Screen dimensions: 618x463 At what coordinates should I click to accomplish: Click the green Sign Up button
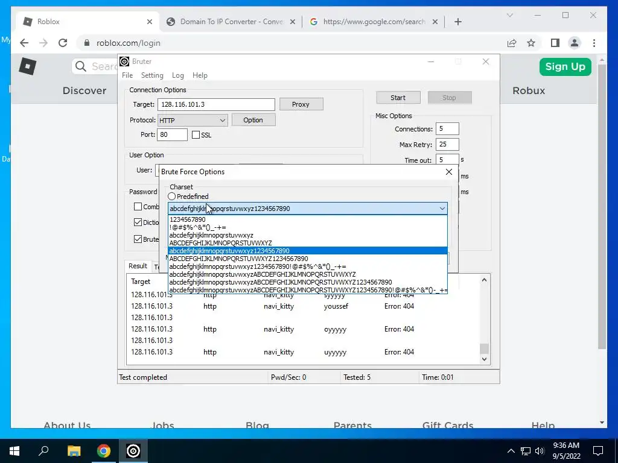coord(565,66)
